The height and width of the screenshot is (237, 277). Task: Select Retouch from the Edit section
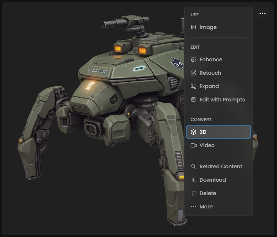point(210,73)
